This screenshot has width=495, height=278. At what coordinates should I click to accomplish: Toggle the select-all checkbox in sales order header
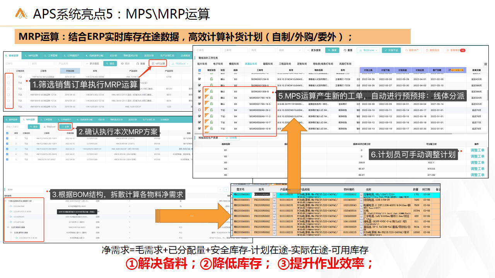click(x=9, y=71)
